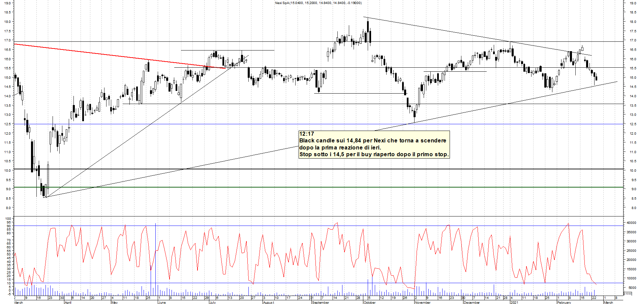Click the 19.0 label on the right price axis
637x304 pixels.
click(632, 3)
